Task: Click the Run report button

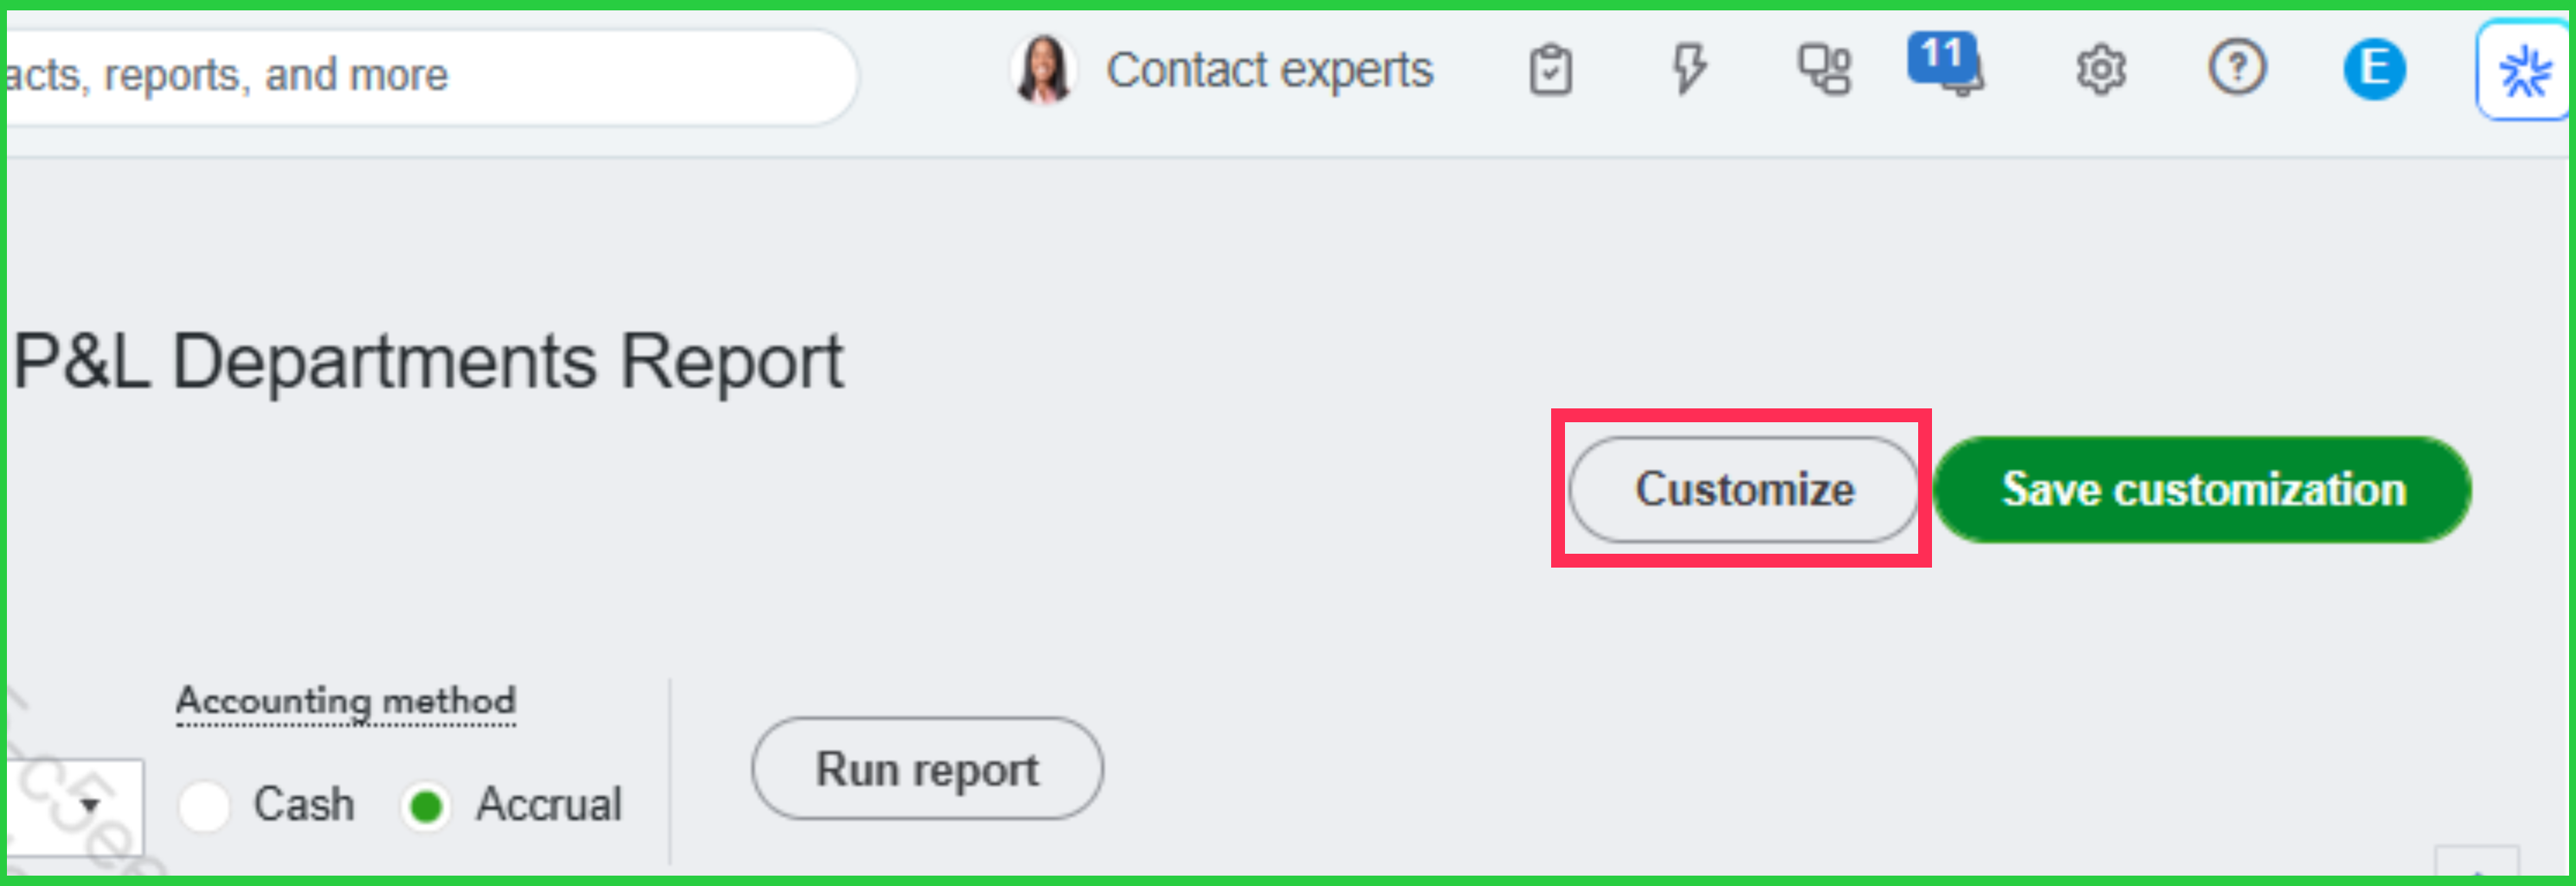Action: [x=927, y=769]
